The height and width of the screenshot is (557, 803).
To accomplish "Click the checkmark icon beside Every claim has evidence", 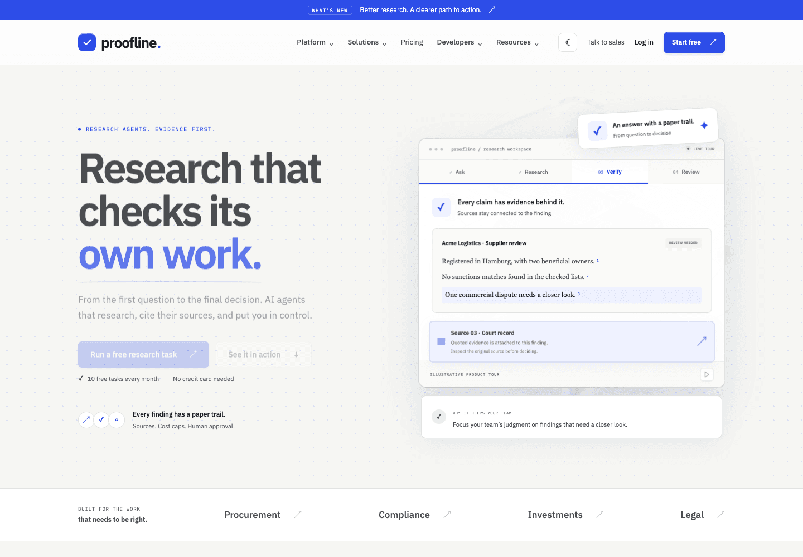I will point(441,207).
